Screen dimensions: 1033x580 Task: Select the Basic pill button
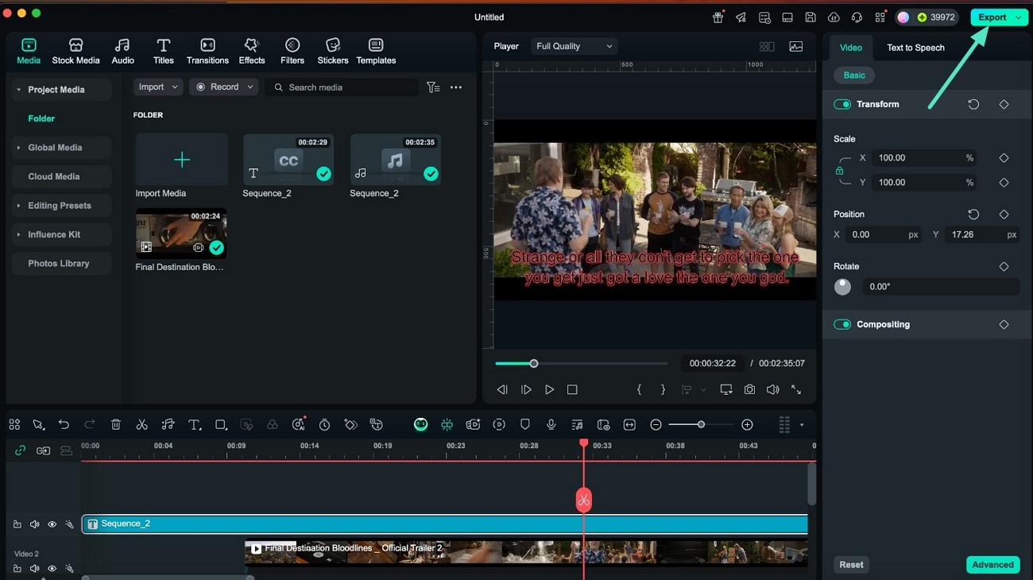(x=854, y=75)
